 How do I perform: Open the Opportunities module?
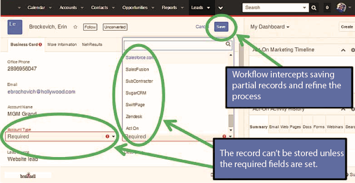(x=135, y=7)
